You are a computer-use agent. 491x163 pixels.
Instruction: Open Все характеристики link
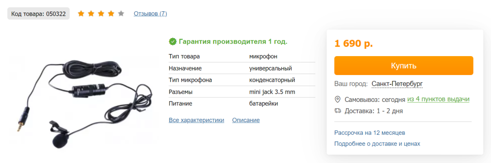[x=196, y=120]
